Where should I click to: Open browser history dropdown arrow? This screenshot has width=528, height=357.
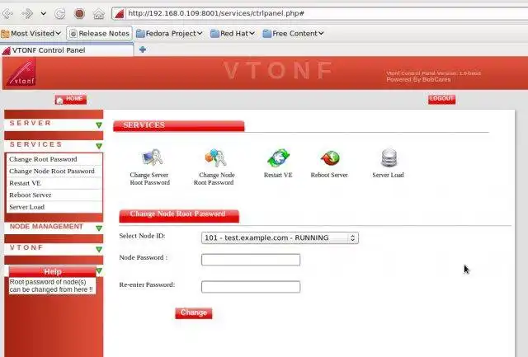[44, 13]
